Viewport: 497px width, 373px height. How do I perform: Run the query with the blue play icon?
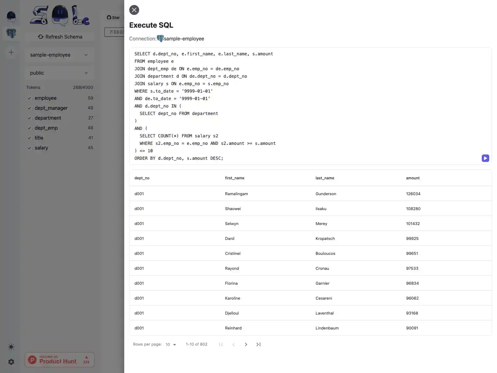[486, 158]
